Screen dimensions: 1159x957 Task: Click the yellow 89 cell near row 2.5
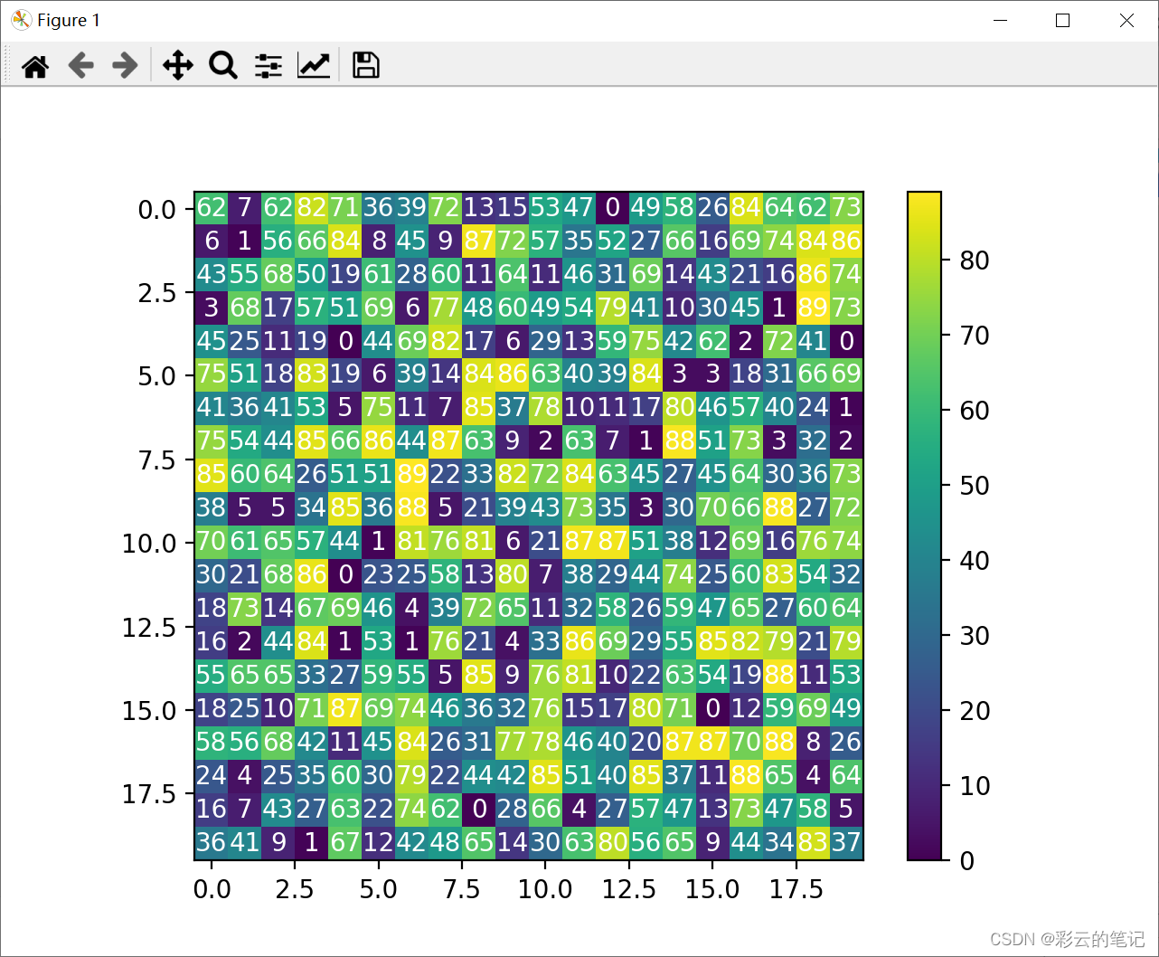click(x=815, y=308)
